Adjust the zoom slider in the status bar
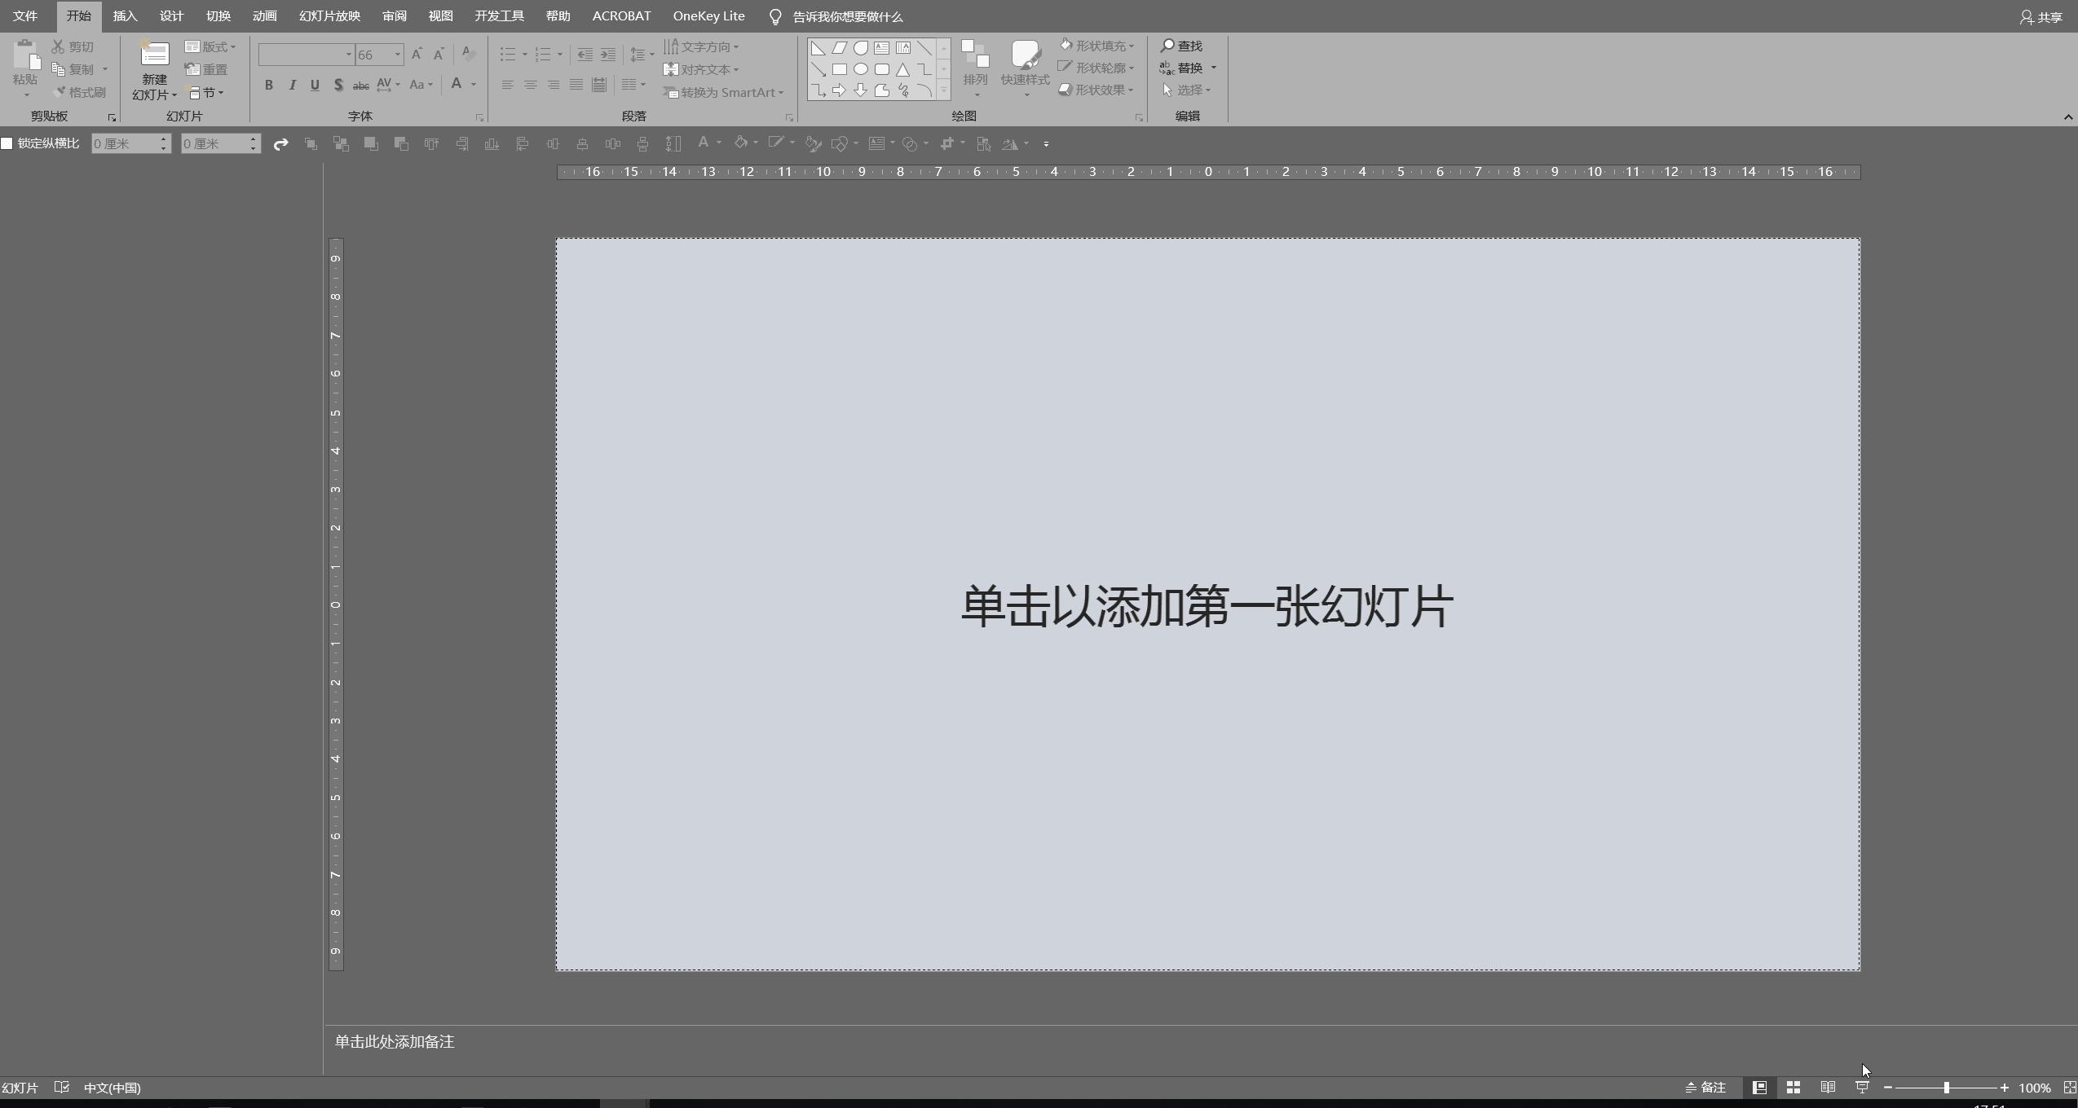 (1948, 1087)
